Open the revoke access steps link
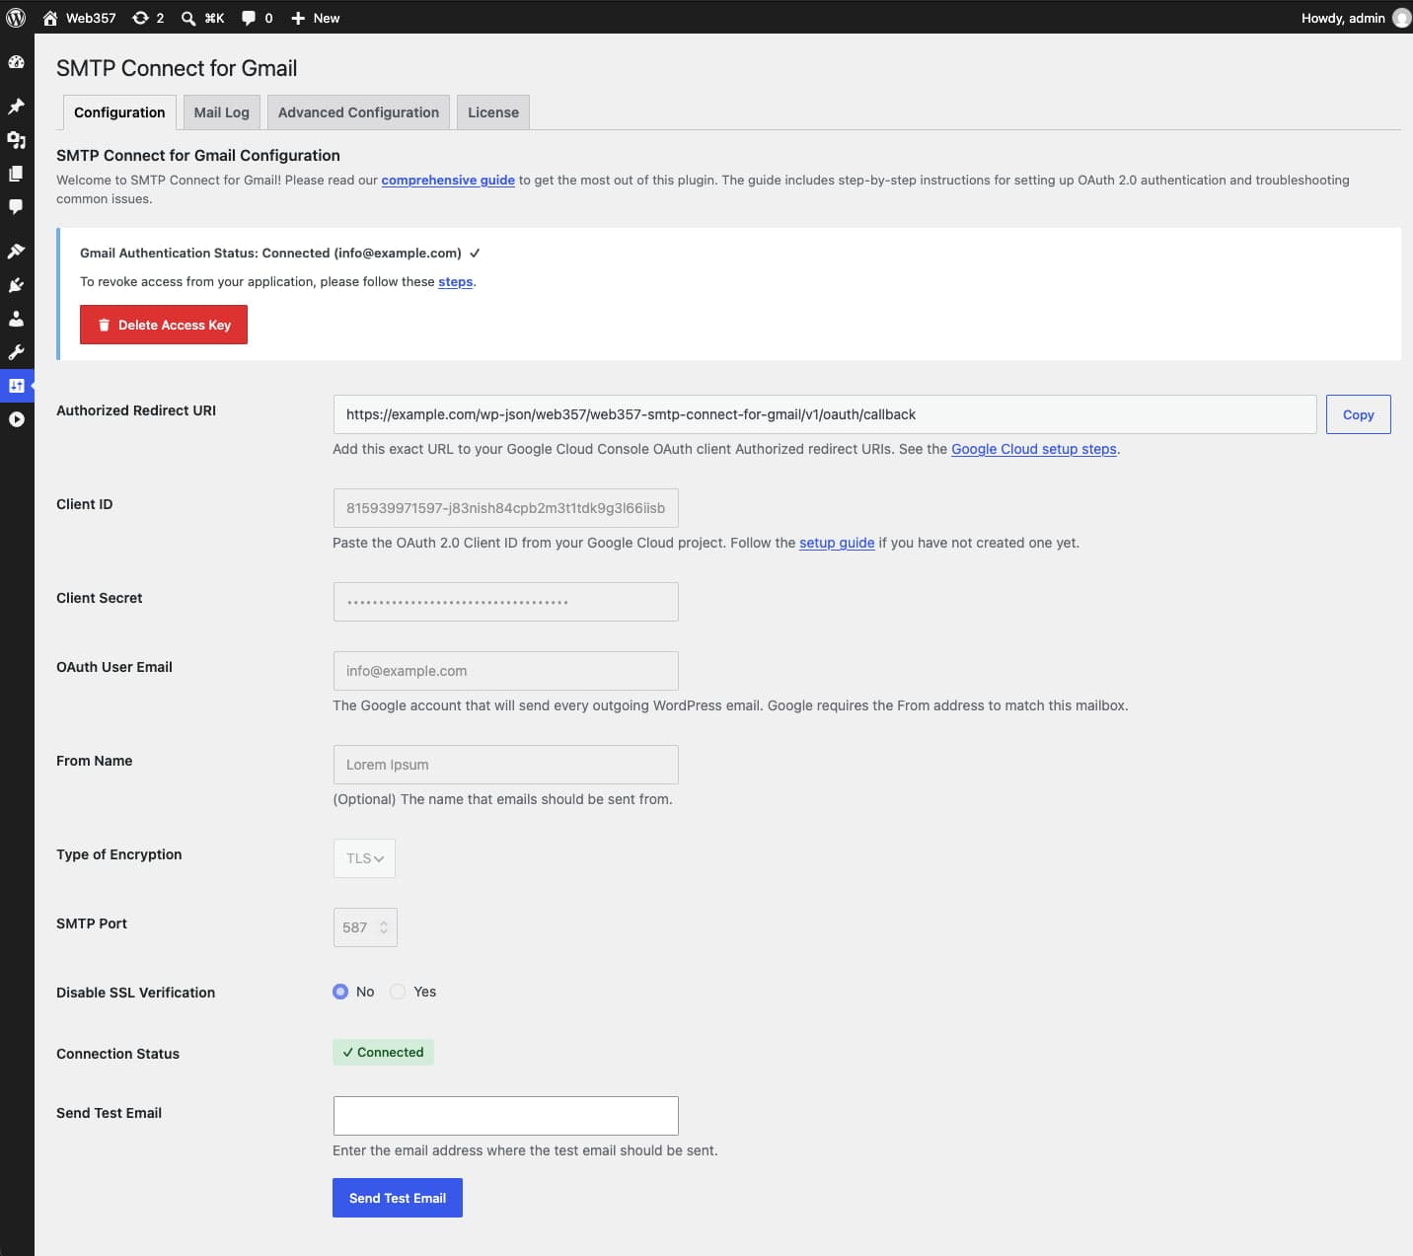This screenshot has width=1413, height=1256. 455,281
